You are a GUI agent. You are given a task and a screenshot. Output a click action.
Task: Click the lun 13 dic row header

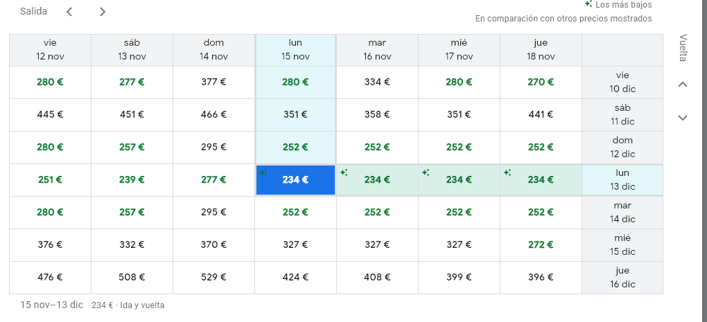coord(622,180)
